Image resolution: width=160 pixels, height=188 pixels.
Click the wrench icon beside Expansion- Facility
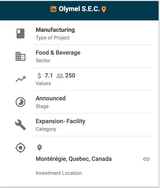pos(20,125)
